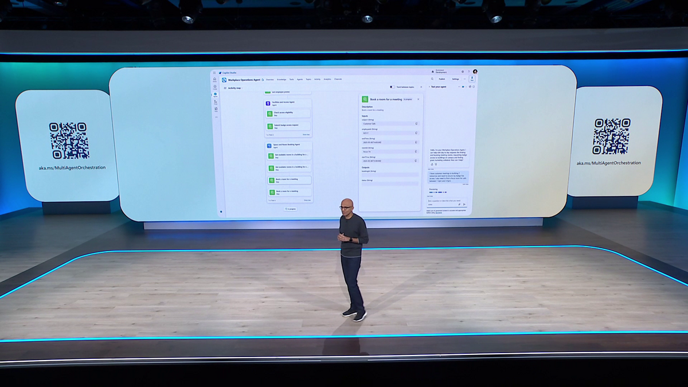688x387 pixels.
Task: Select the Facilities and Access Agent card
Action: coord(288,103)
